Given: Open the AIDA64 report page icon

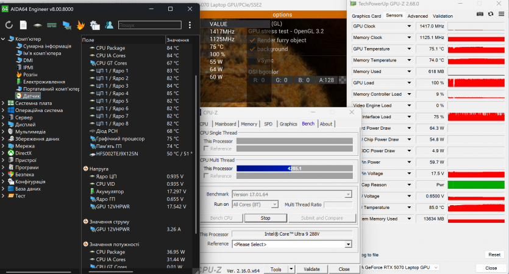Looking at the screenshot, I should 23,25.
